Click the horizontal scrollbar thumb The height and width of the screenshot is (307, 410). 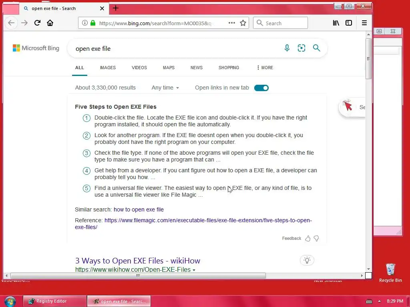click(x=138, y=275)
